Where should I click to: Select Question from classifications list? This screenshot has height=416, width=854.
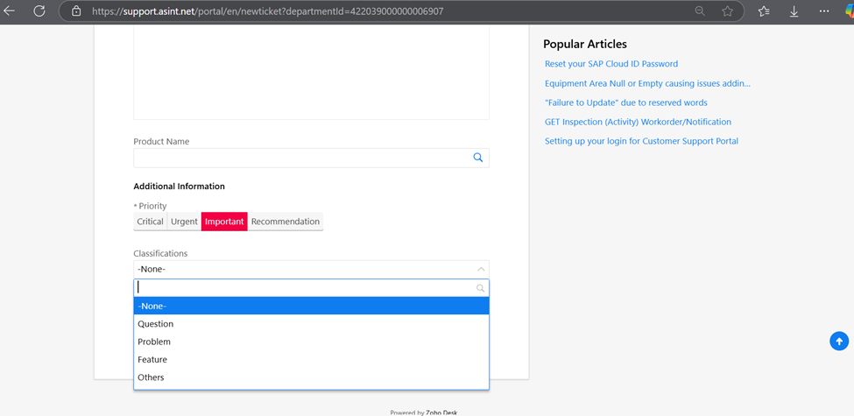[156, 324]
